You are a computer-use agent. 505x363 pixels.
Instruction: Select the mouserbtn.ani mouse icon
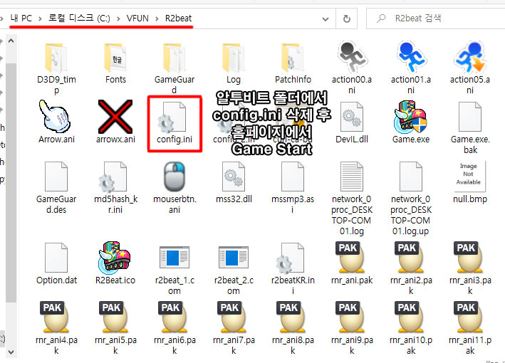[175, 188]
